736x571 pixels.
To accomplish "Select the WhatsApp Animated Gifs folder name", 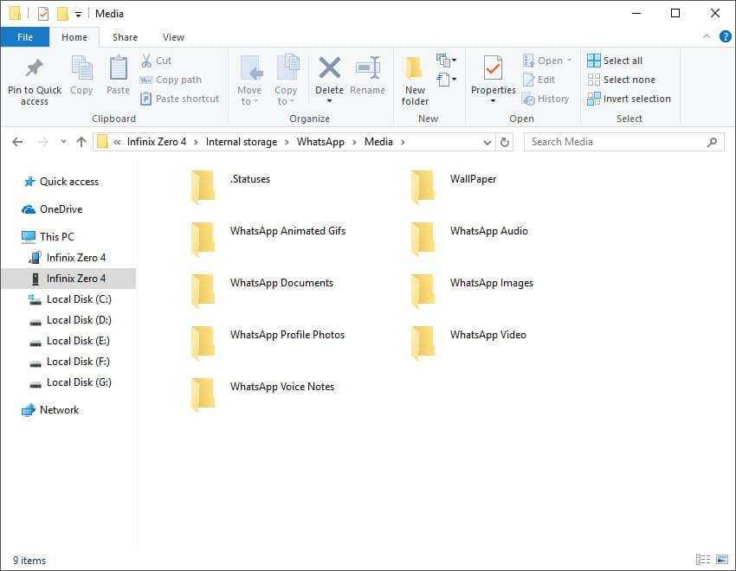I will pyautogui.click(x=287, y=231).
